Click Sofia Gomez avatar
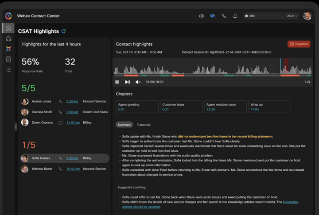This screenshot has width=319, height=215. click(25, 158)
